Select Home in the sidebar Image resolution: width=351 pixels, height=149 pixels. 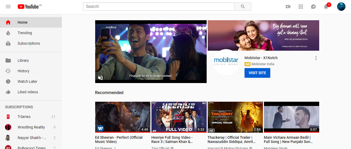31,22
